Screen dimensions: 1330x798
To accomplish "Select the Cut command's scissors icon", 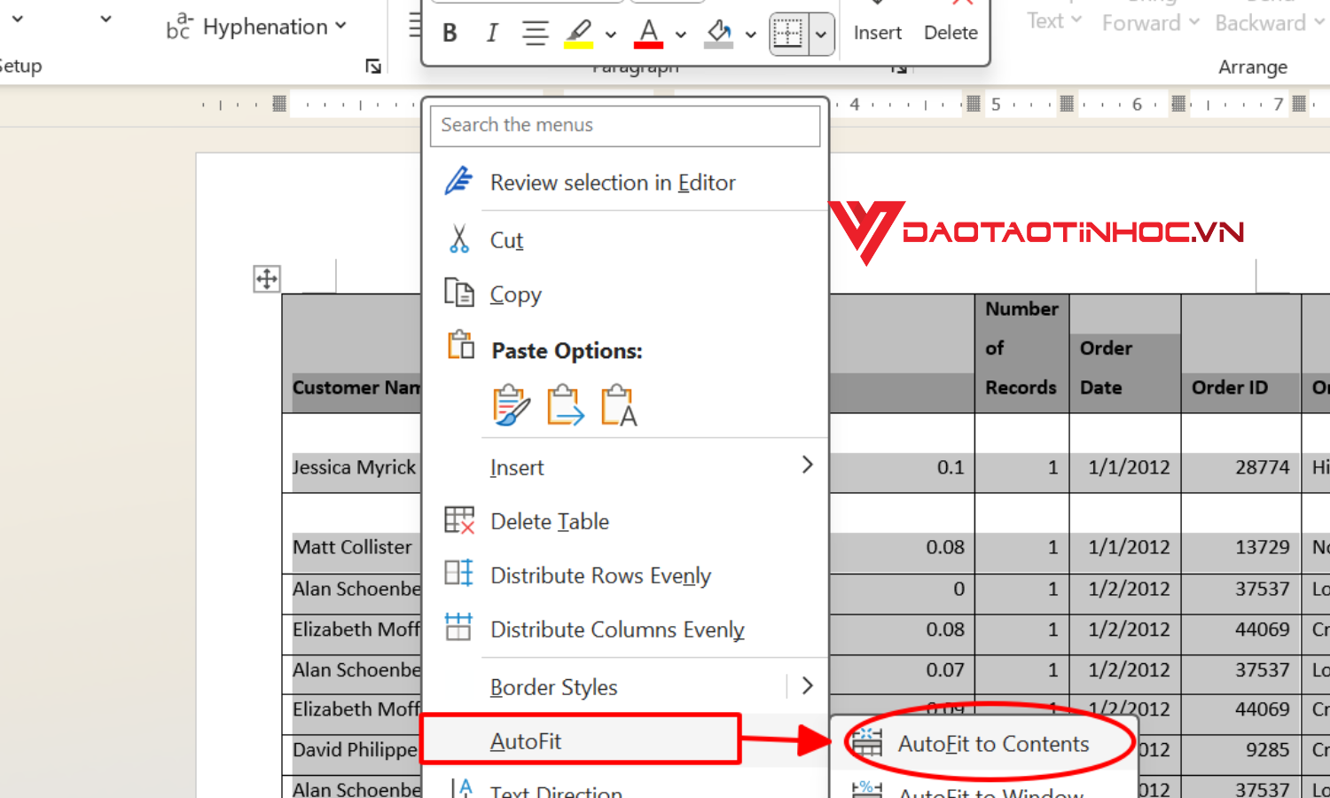I will 458,238.
